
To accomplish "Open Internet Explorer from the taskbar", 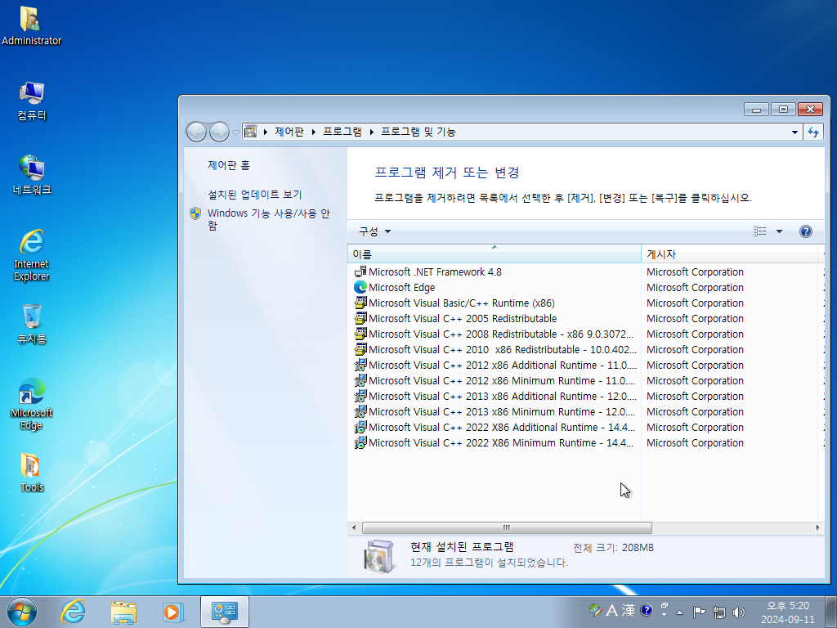I will pos(73,612).
